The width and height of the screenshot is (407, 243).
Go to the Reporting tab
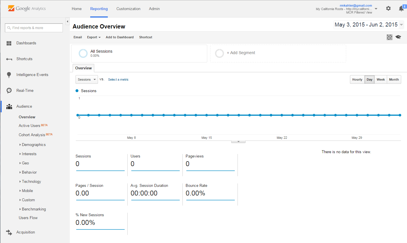99,9
